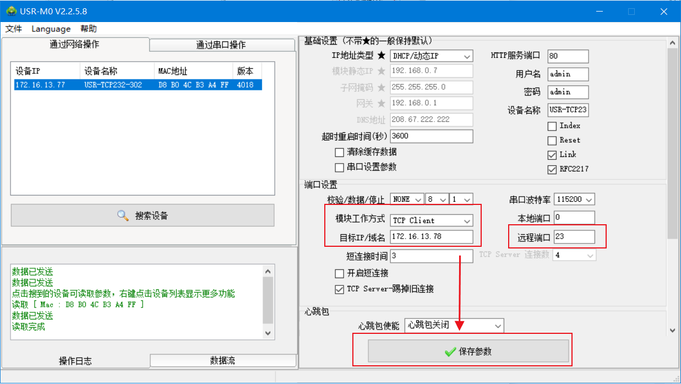Open the IP地址类型 DHCP/动态IP dropdown
The height and width of the screenshot is (384, 681).
[431, 56]
